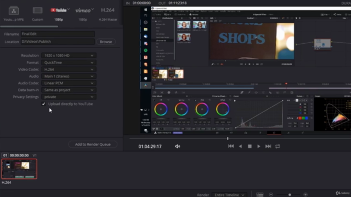This screenshot has height=197, width=351.
Task: Add the job to Render Queue
Action: [x=93, y=144]
